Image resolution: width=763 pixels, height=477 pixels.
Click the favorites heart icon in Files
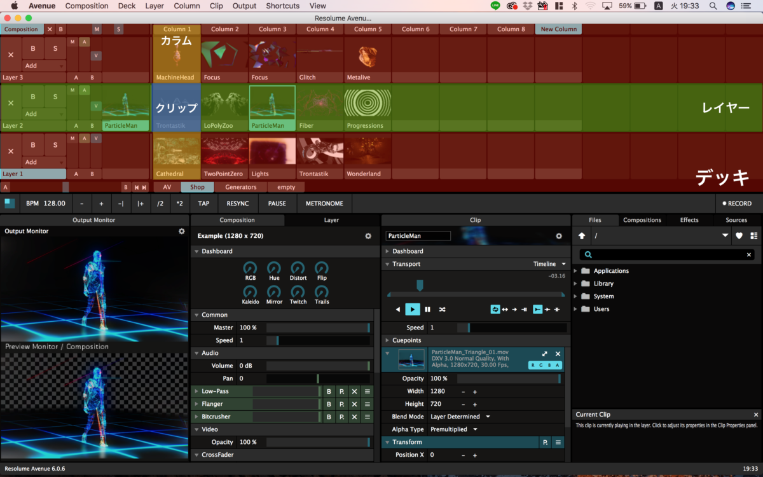point(739,235)
